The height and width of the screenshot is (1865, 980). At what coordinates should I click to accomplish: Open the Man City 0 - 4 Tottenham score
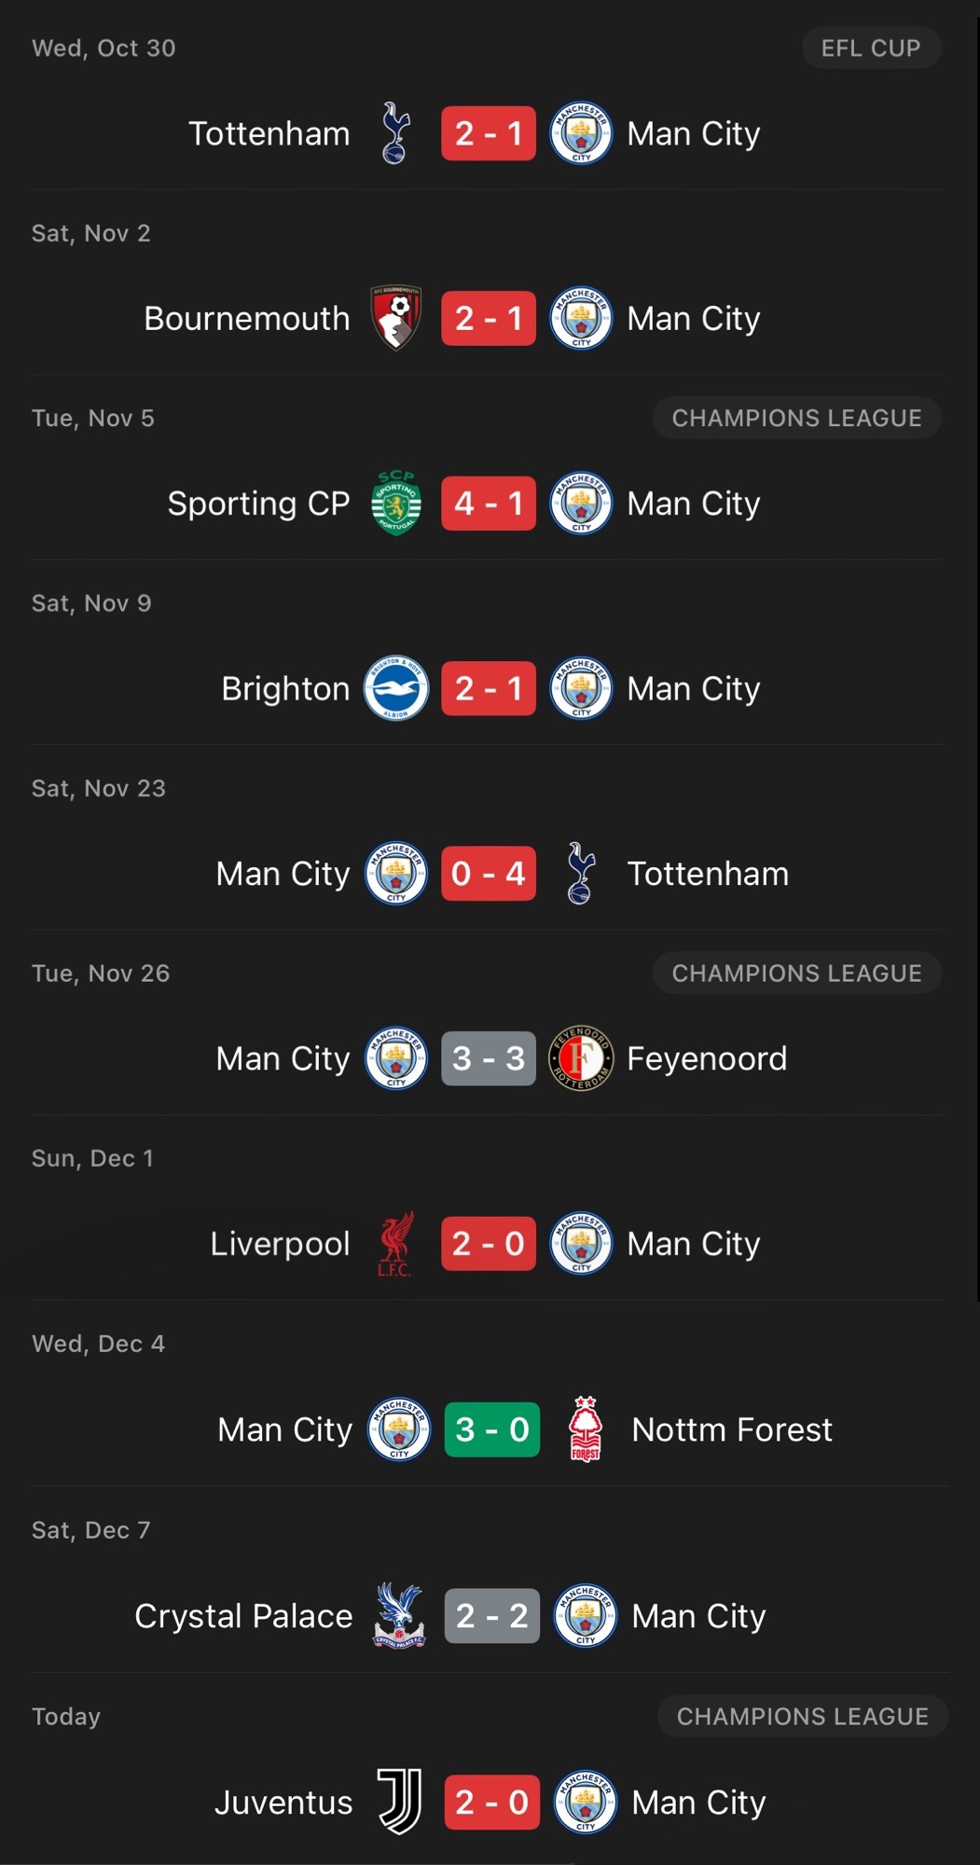click(x=489, y=874)
